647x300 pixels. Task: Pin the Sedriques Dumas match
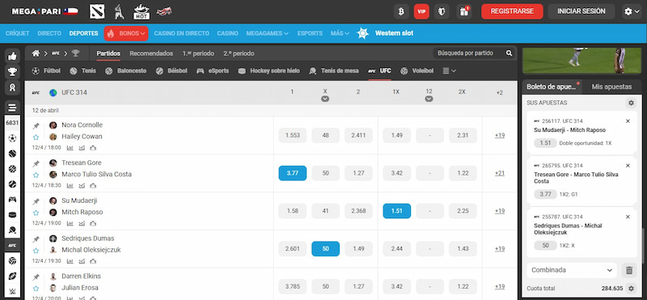click(x=36, y=239)
